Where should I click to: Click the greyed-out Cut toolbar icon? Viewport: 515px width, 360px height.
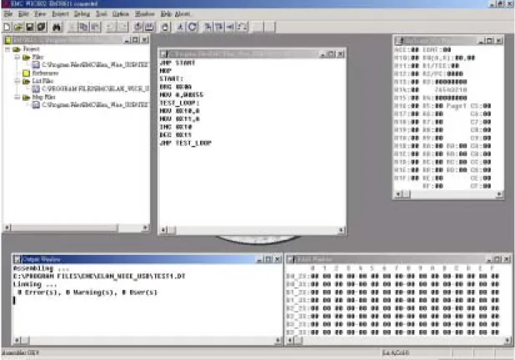(x=72, y=27)
